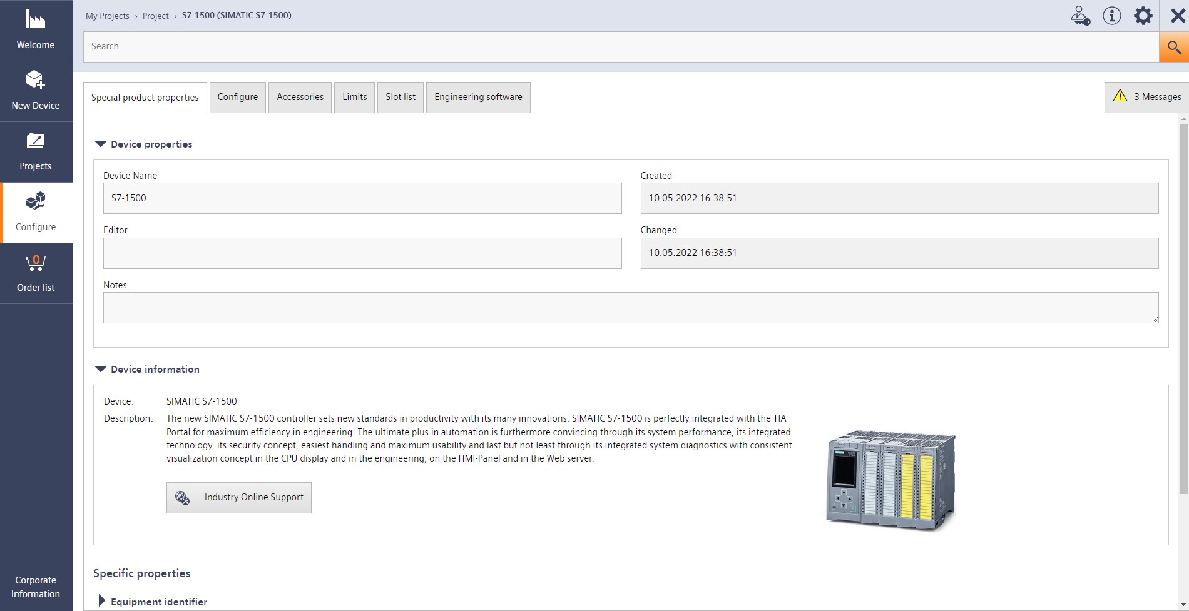Switch to the Accessories tab

pos(300,97)
